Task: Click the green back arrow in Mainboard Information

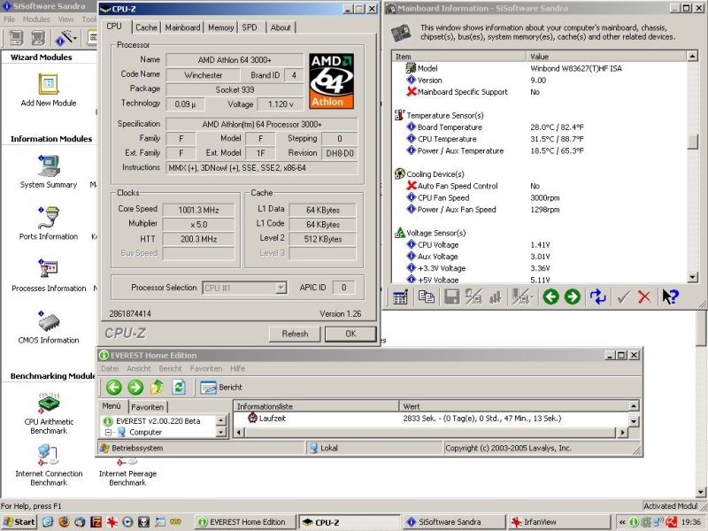Action: [550, 296]
